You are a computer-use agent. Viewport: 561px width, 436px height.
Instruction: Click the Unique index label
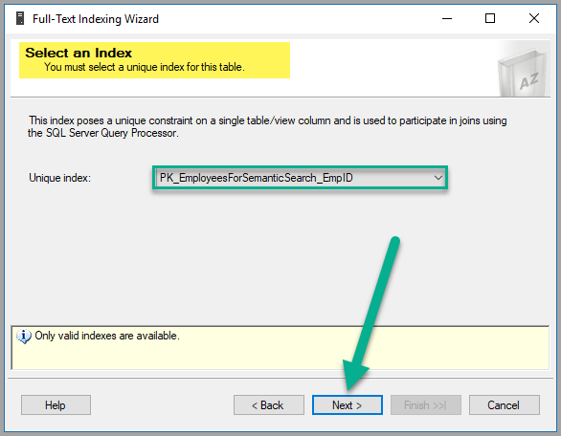click(x=59, y=178)
